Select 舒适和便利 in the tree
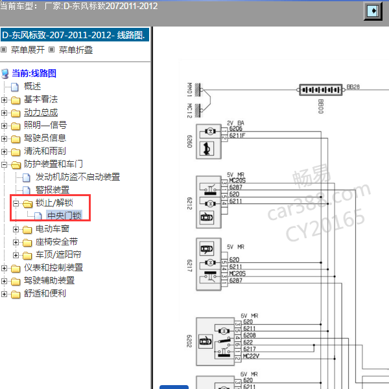The height and width of the screenshot is (389, 389). pyautogui.click(x=45, y=293)
